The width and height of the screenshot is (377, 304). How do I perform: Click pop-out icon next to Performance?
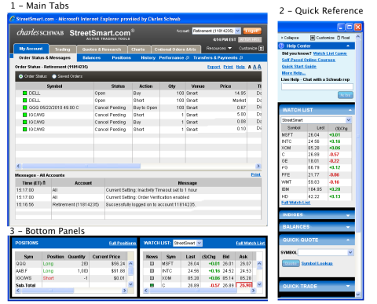[188, 57]
